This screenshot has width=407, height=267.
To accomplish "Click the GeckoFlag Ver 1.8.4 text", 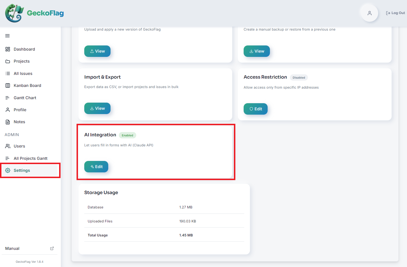I will click(x=29, y=262).
